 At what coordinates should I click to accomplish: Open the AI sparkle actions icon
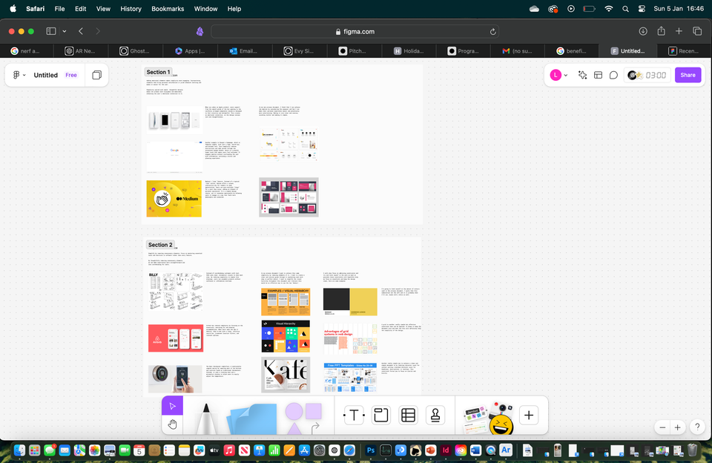[x=583, y=75]
